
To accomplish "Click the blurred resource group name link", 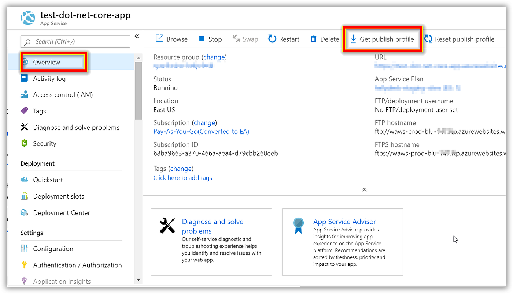I will click(x=183, y=66).
